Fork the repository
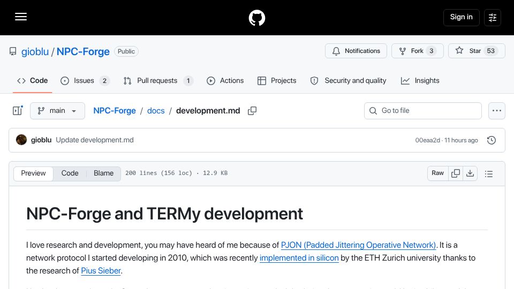The height and width of the screenshot is (289, 514). 417,51
